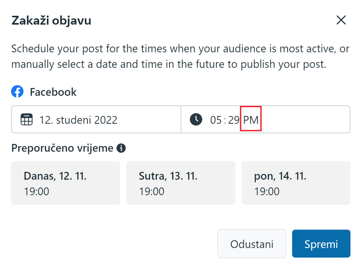The width and height of the screenshot is (359, 262).
Task: Toggle the PM period selector
Action: click(x=251, y=120)
